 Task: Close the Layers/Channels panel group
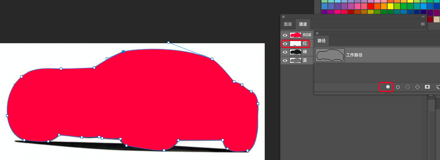pos(283,17)
